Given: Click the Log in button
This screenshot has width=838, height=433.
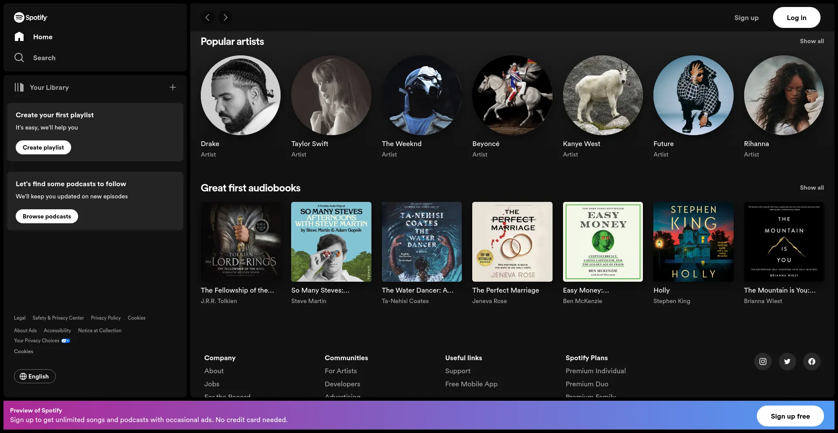Looking at the screenshot, I should (797, 17).
